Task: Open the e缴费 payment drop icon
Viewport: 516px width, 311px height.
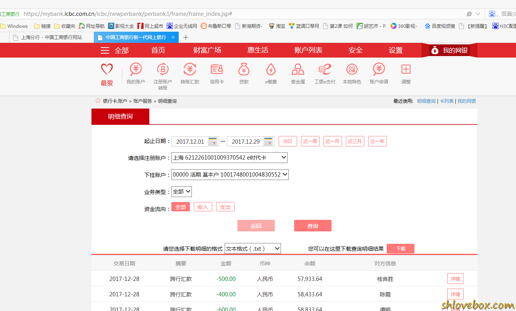Action: tap(271, 70)
